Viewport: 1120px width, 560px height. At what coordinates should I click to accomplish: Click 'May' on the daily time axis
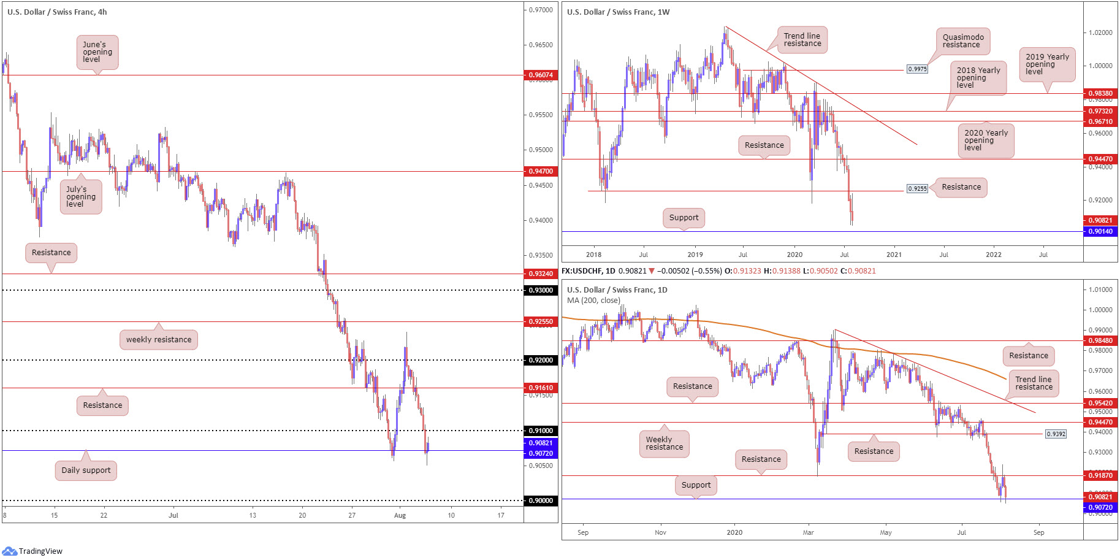pyautogui.click(x=885, y=532)
